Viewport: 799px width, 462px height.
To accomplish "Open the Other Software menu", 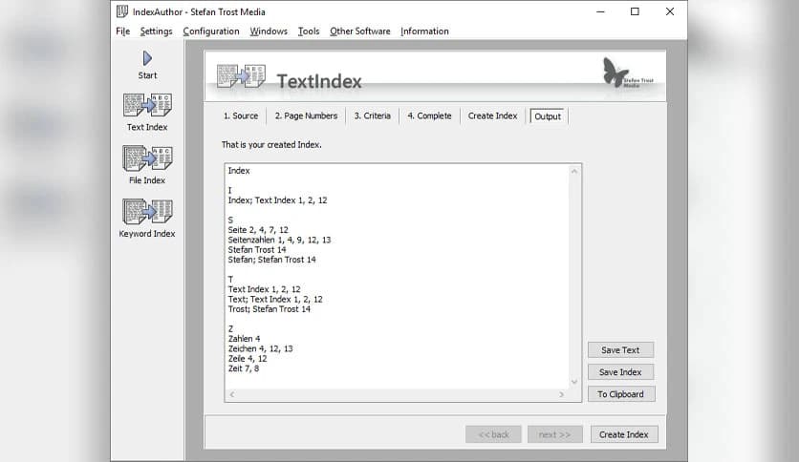I will point(359,31).
